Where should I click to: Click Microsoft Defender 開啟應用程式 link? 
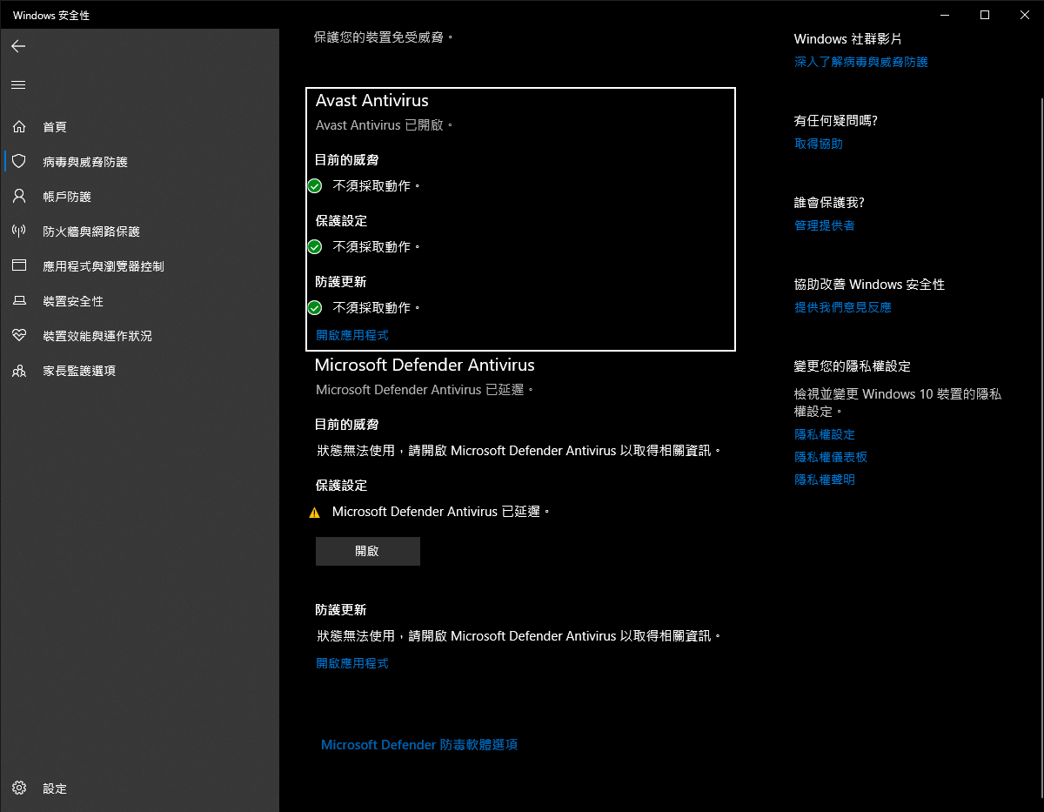click(x=352, y=663)
